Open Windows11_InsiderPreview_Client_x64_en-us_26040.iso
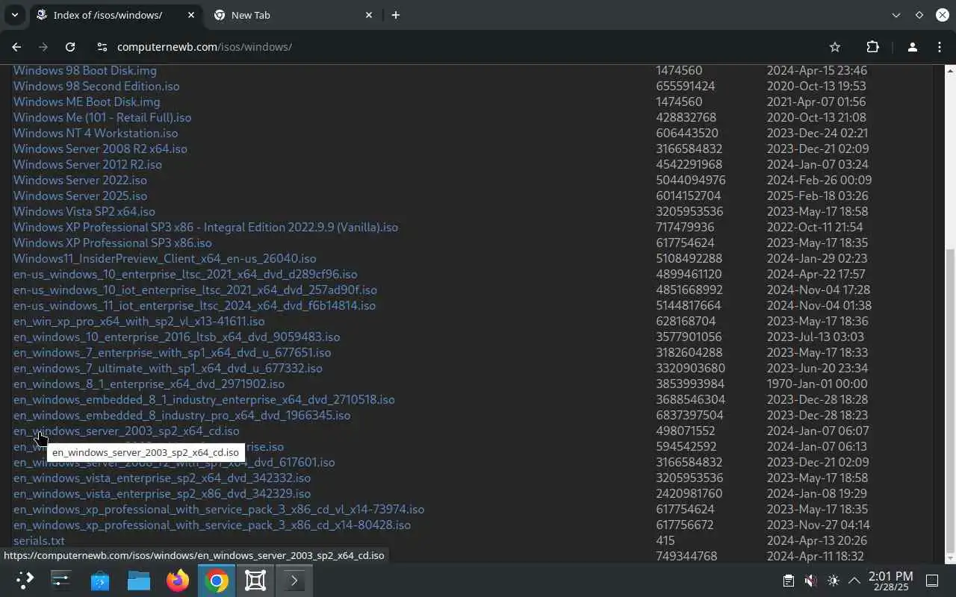This screenshot has height=597, width=956. [165, 258]
